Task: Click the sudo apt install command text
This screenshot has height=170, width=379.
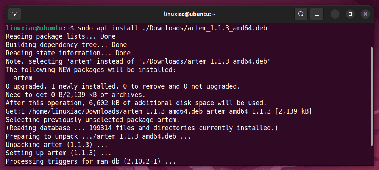Action: (172, 28)
